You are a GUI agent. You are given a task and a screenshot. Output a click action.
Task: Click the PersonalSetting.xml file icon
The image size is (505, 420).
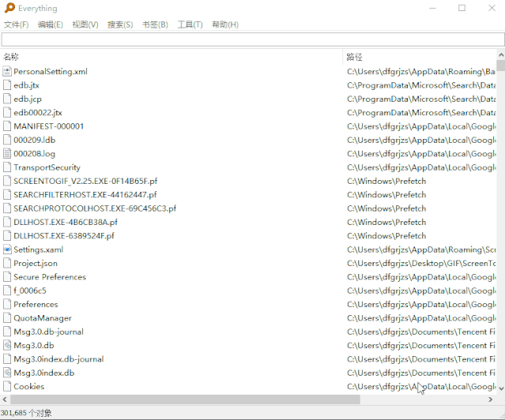click(7, 72)
